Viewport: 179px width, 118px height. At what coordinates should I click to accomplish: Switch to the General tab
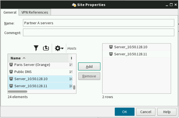click(x=10, y=12)
